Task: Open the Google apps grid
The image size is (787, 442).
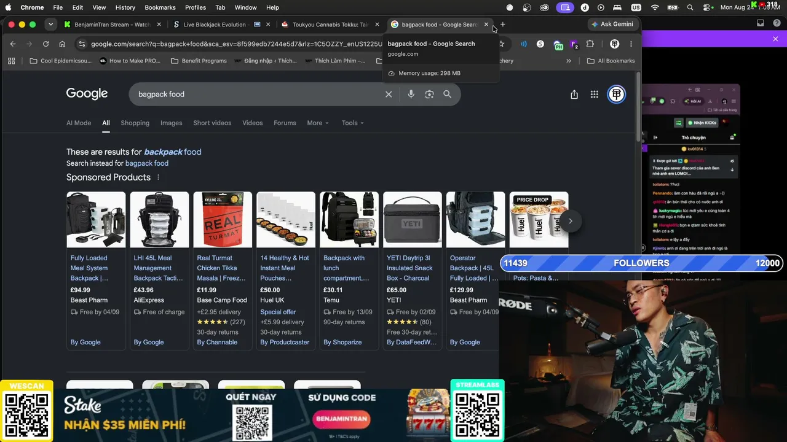Action: point(594,94)
